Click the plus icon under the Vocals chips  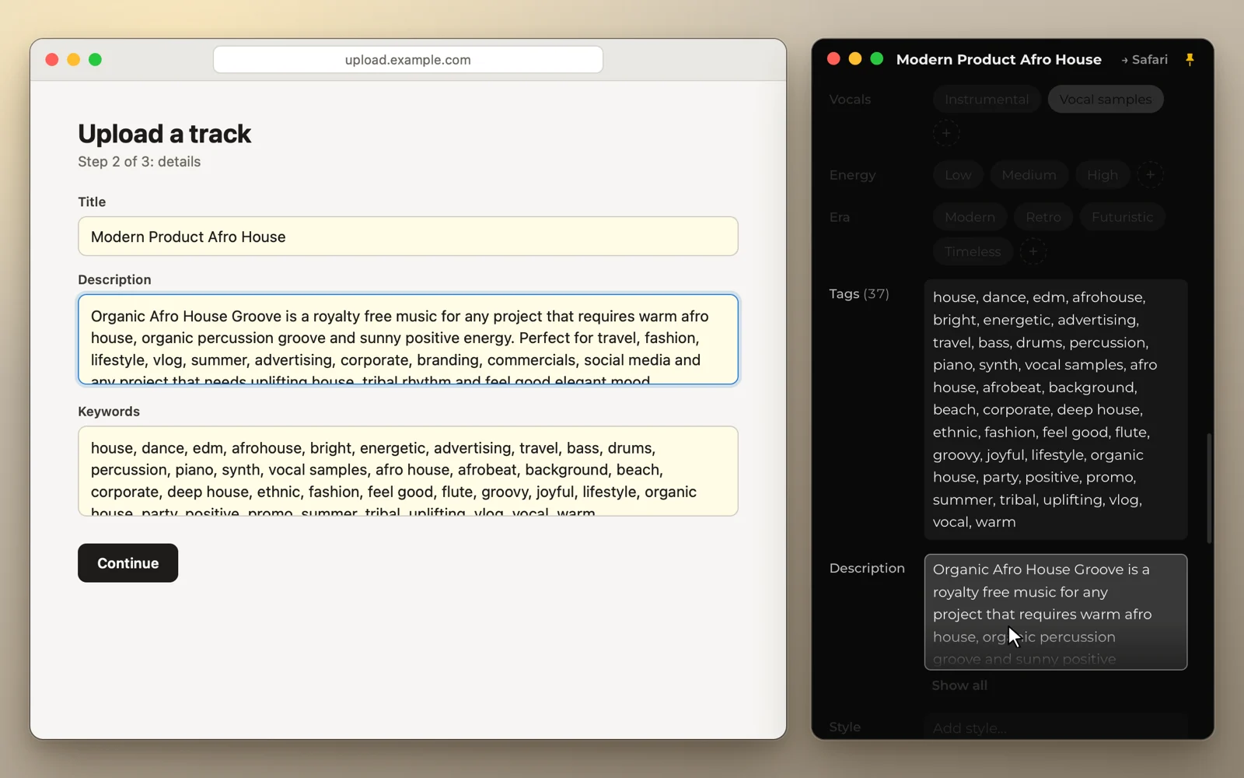(946, 133)
